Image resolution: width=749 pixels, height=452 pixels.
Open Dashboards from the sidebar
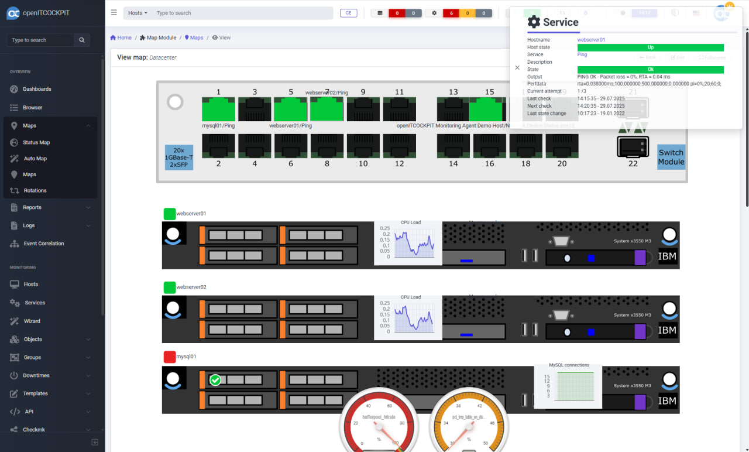[x=37, y=89]
